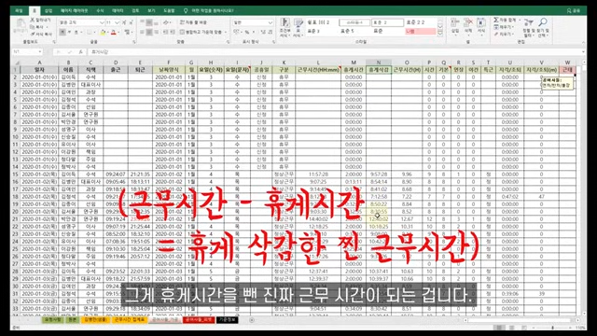Expand the cell styles gallery
This screenshot has height=336, width=597.
coord(440,34)
